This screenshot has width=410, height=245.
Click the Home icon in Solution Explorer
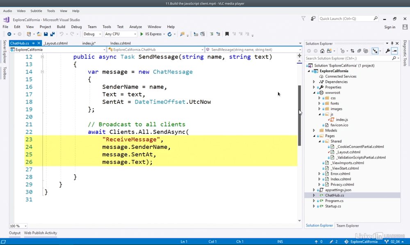click(322, 51)
